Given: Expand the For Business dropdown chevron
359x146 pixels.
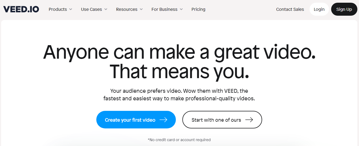Looking at the screenshot, I should pyautogui.click(x=181, y=9).
